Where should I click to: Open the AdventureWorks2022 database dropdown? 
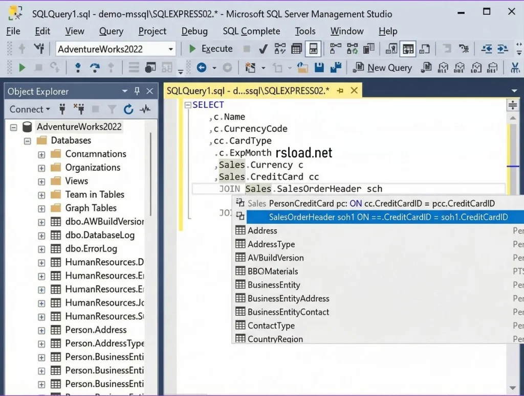coord(171,49)
